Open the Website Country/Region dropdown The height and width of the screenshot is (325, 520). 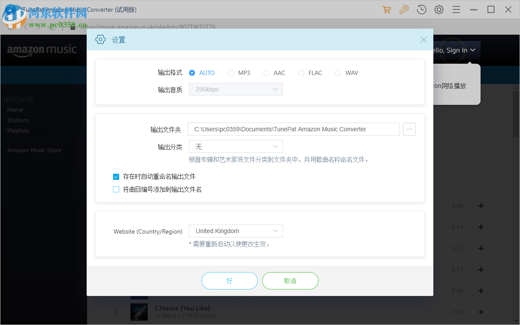236,231
